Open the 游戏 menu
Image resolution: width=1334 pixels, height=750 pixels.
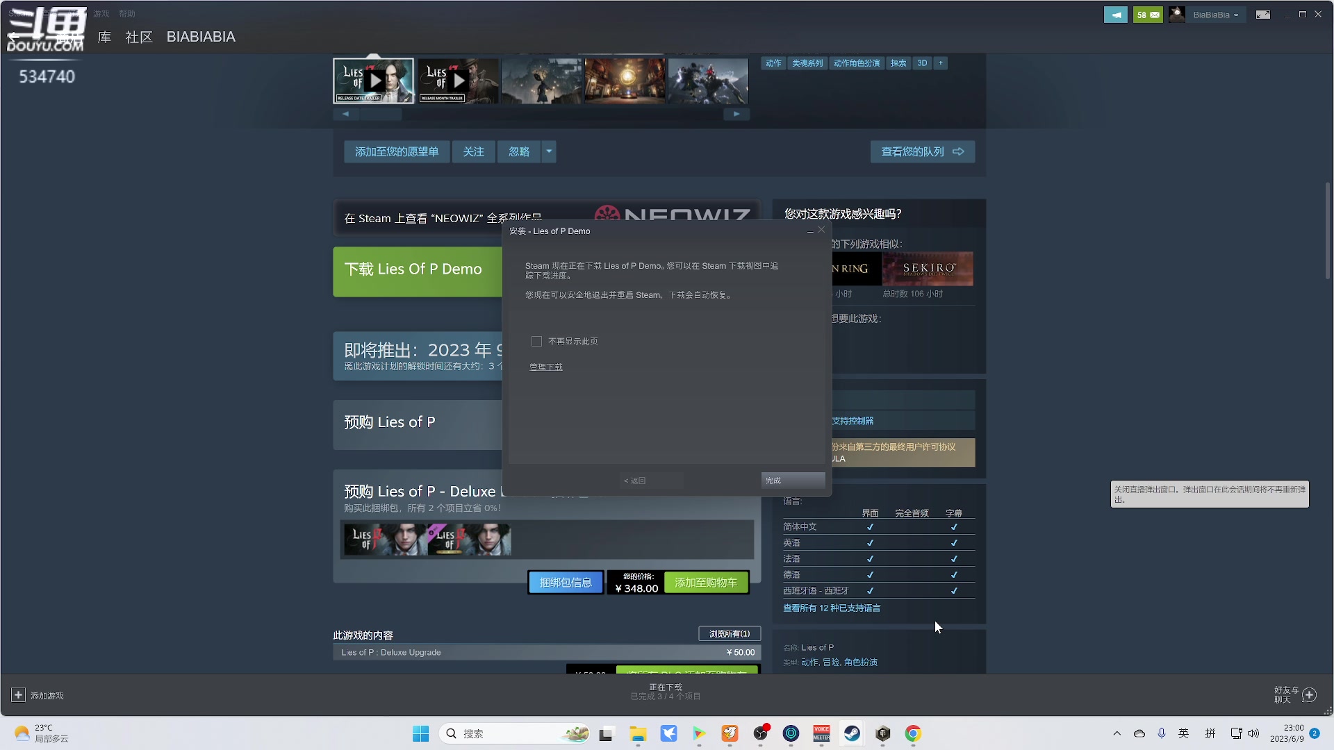coord(101,13)
